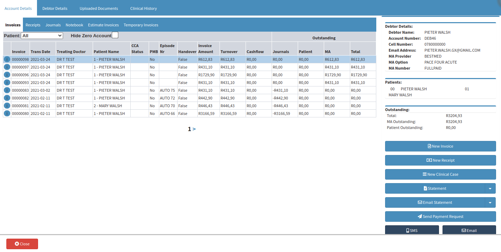The image size is (501, 252).
Task: Expand the Statement button dropdown arrow
Action: click(x=490, y=188)
